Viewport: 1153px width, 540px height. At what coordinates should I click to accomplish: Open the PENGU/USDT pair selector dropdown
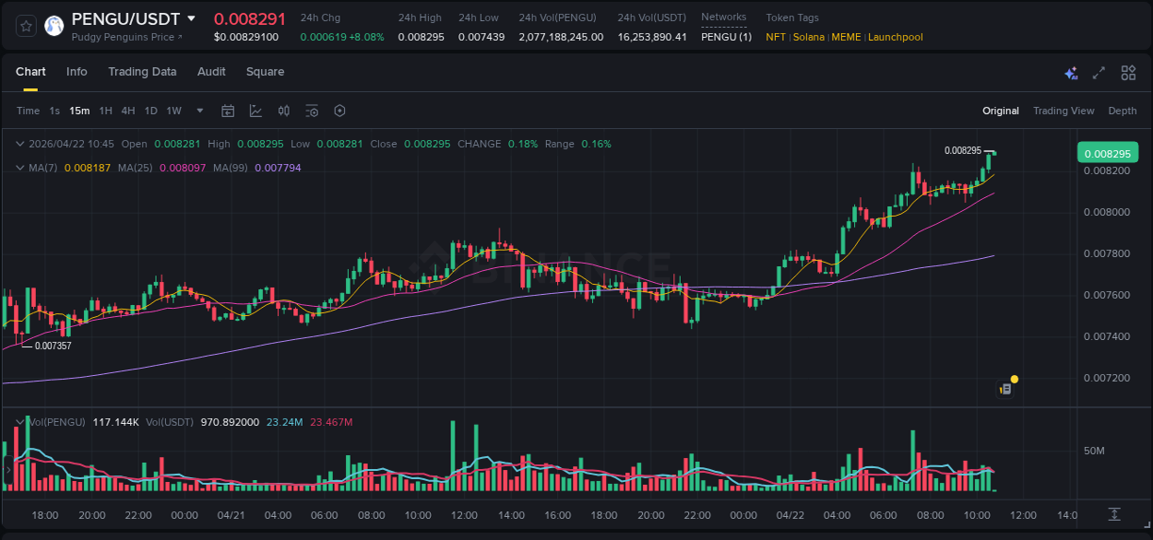coord(192,18)
